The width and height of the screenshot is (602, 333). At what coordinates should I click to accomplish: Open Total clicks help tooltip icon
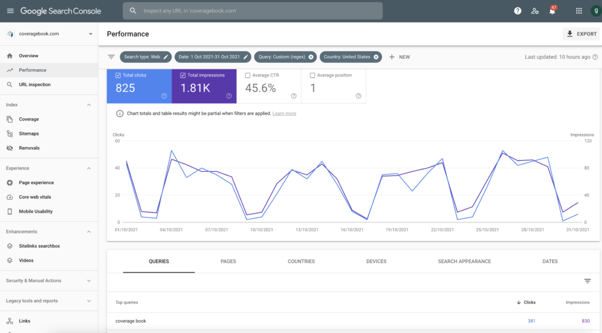point(164,96)
